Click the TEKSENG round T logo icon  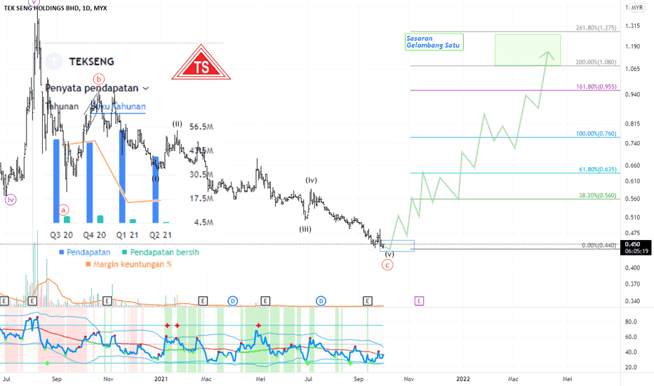click(x=54, y=61)
